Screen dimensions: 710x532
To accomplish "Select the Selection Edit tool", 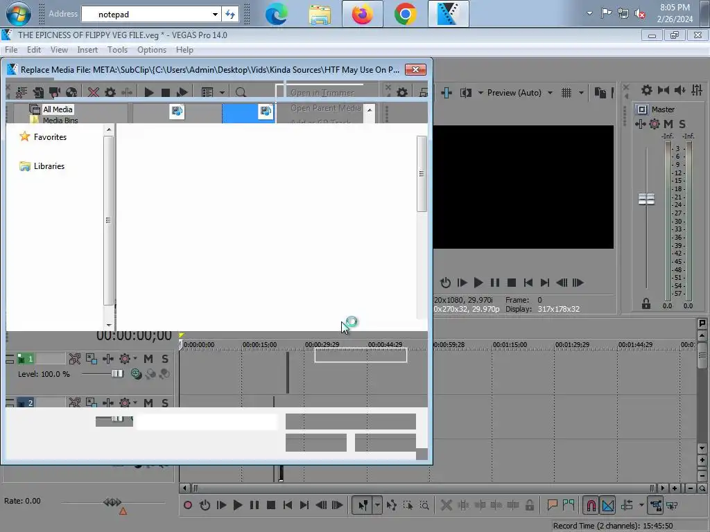I will (x=408, y=505).
